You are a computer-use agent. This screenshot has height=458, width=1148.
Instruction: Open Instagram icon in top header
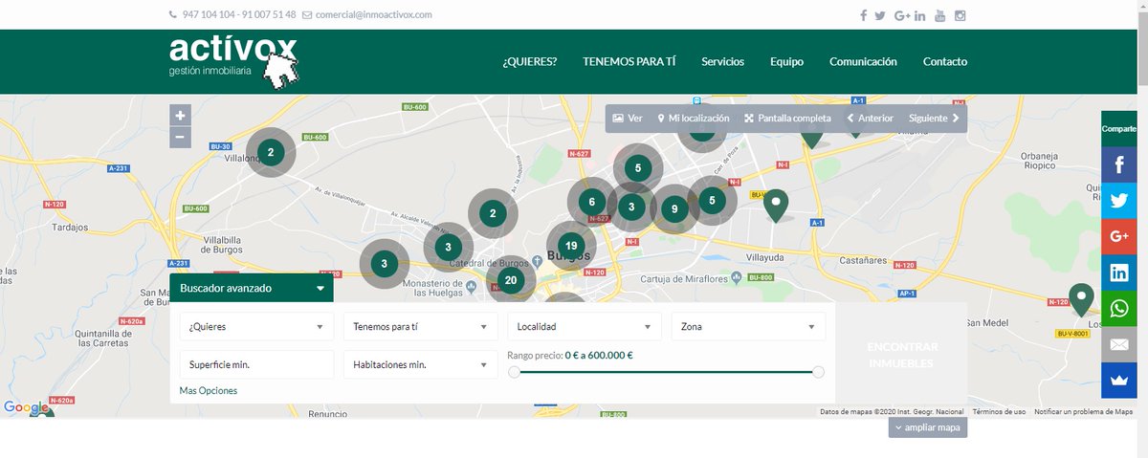960,15
